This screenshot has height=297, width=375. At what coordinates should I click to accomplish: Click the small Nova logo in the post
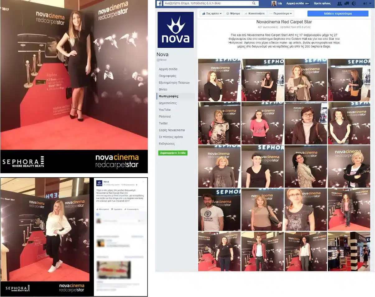[x=99, y=183]
